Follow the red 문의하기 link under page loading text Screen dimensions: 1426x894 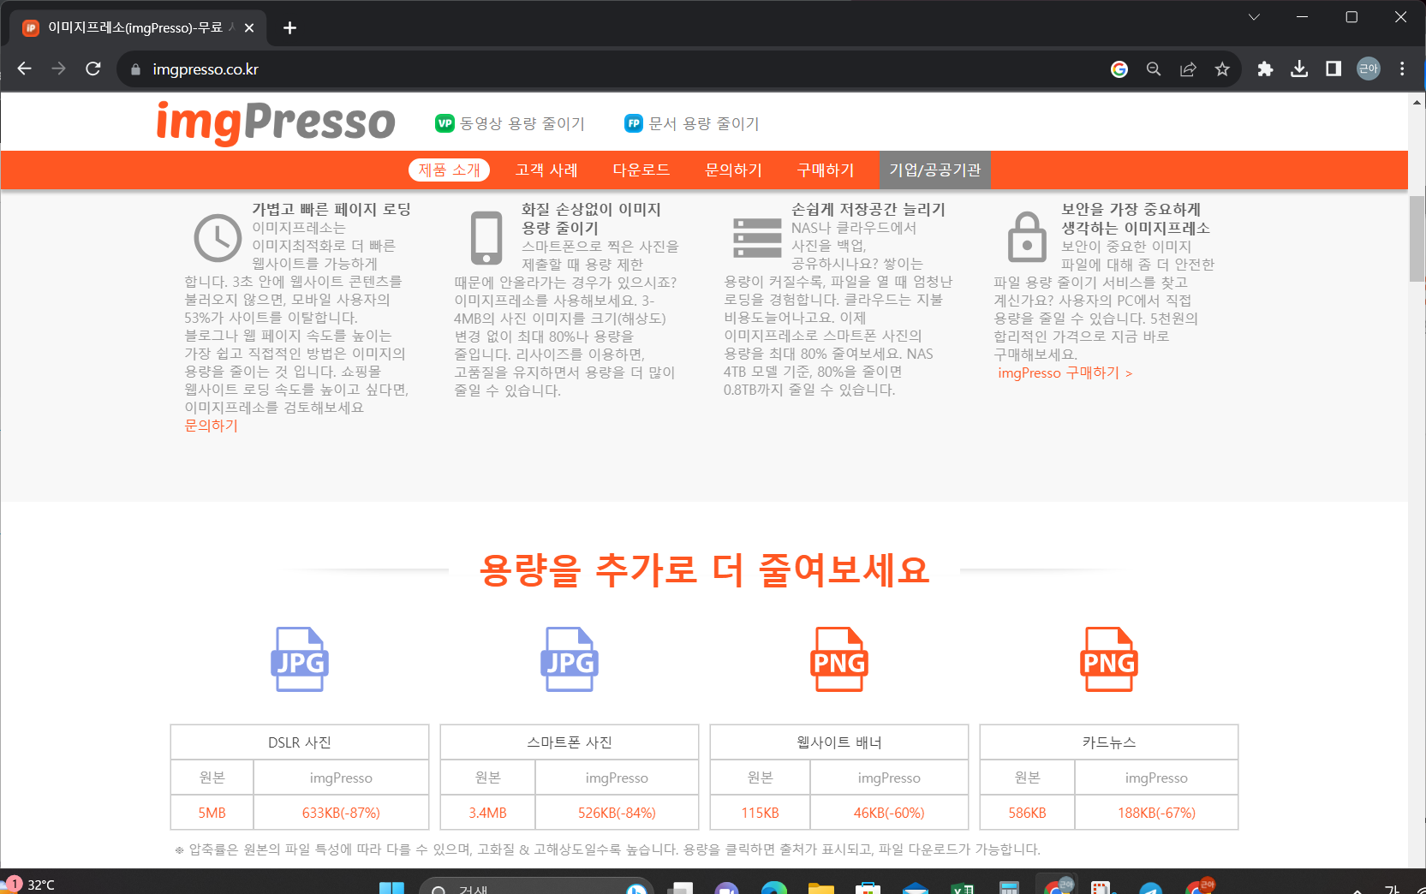click(211, 426)
